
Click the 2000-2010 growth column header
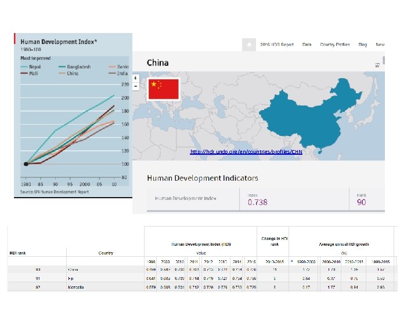click(331, 261)
